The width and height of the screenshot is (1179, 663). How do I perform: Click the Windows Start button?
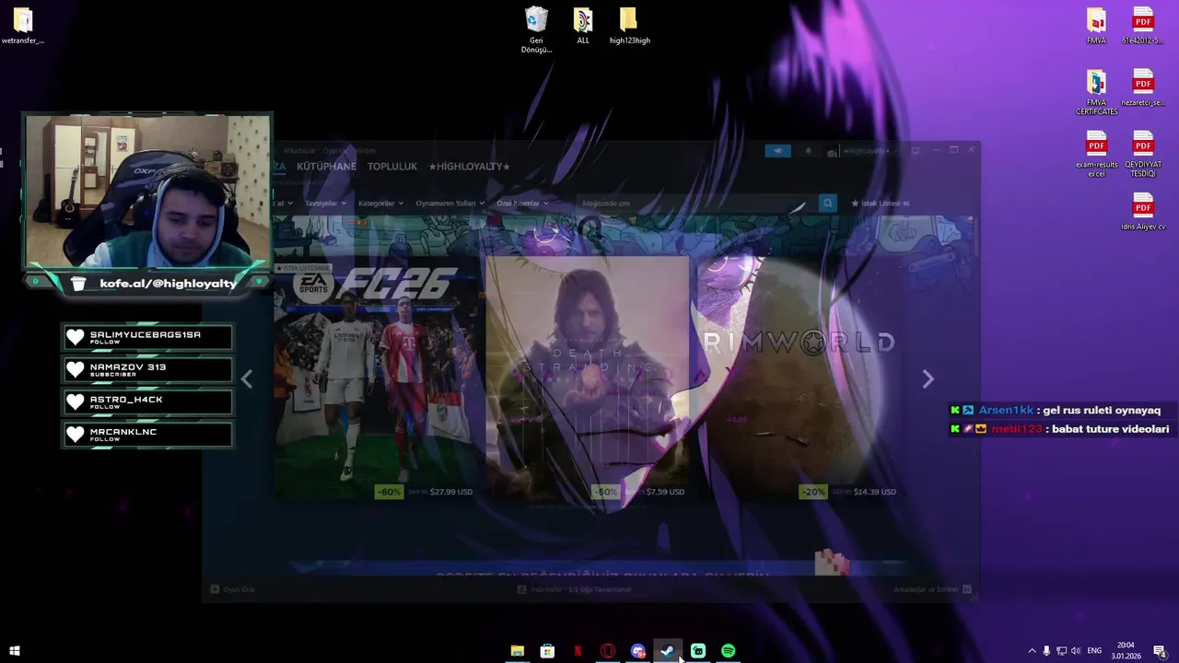[x=14, y=651]
